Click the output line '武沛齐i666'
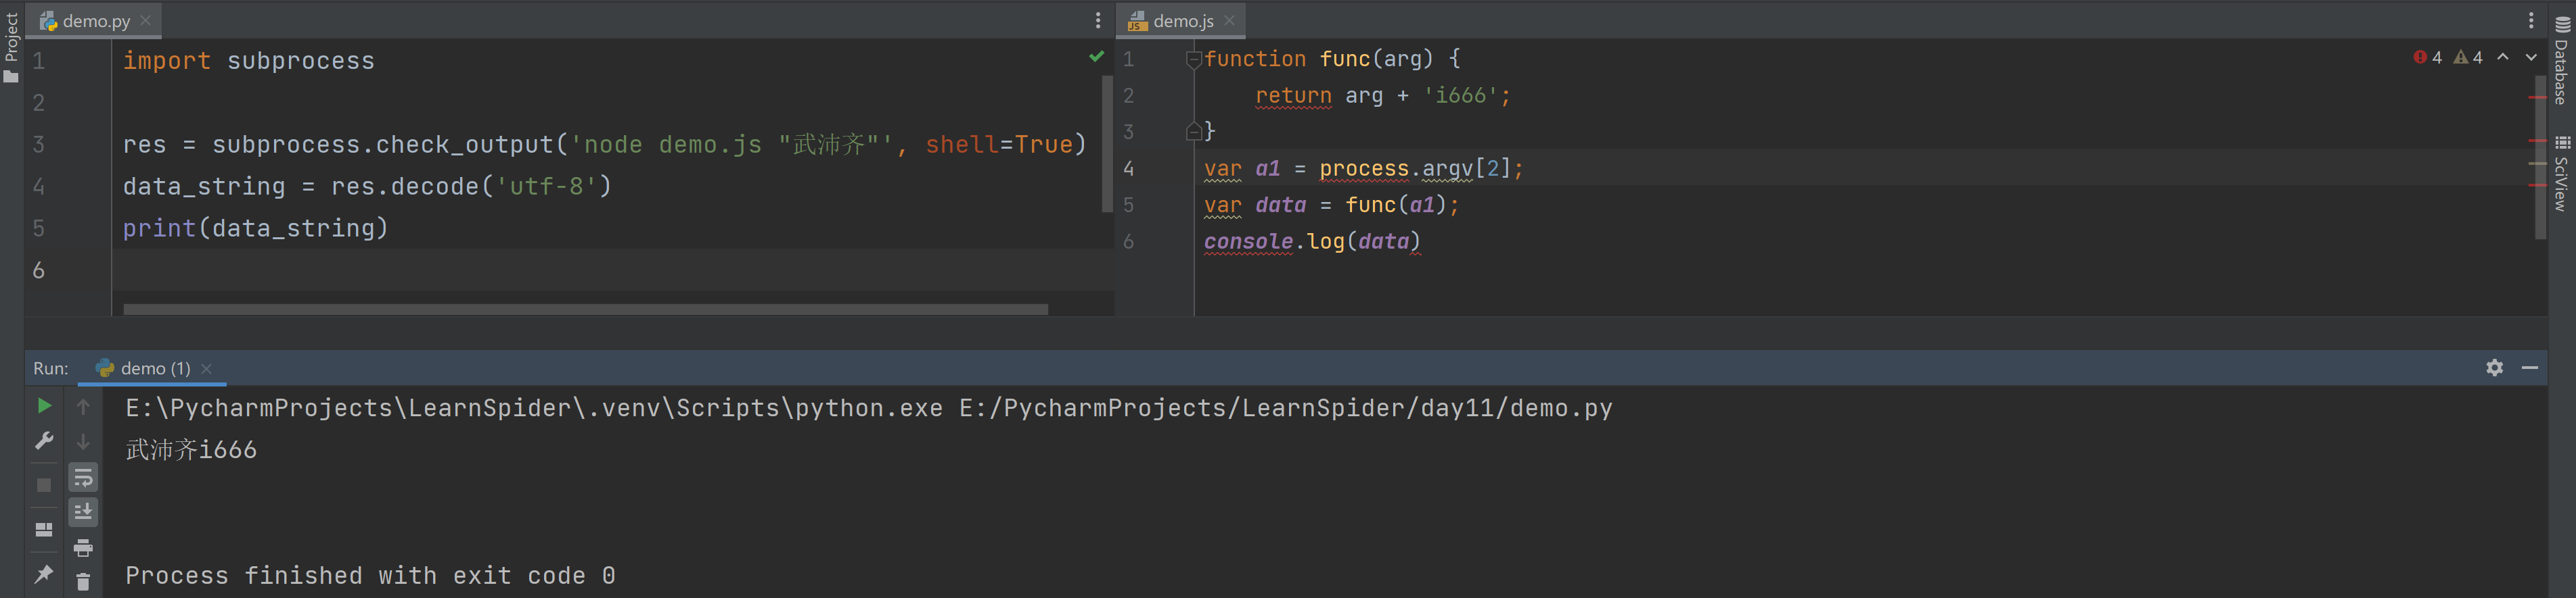The width and height of the screenshot is (2576, 598). click(191, 450)
